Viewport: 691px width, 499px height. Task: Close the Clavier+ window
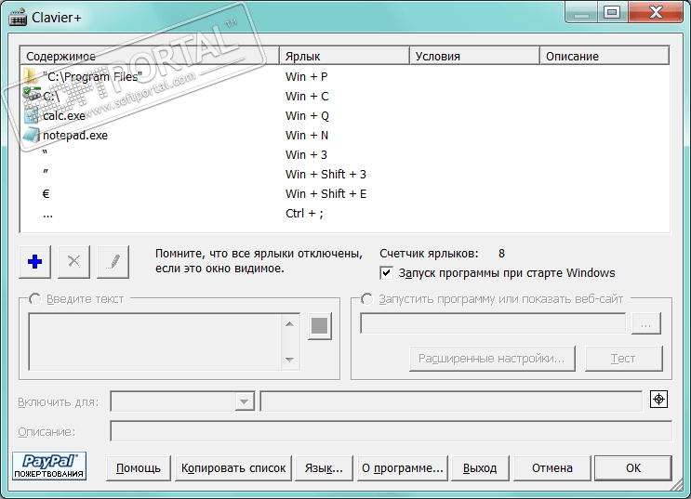656,12
